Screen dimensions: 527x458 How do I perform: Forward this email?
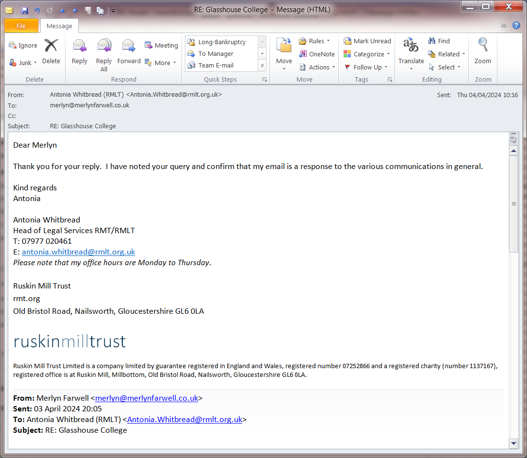[129, 51]
